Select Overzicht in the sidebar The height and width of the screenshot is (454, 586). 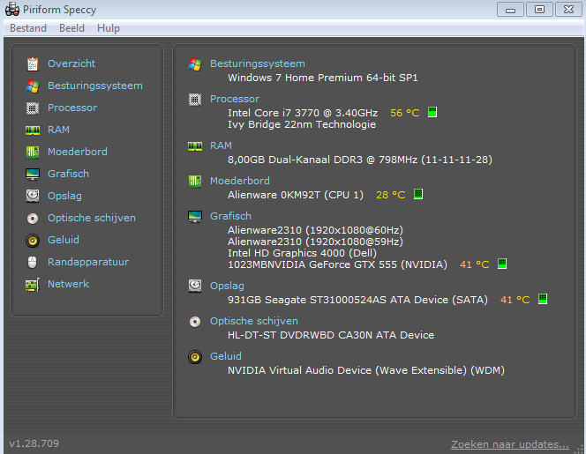point(71,63)
